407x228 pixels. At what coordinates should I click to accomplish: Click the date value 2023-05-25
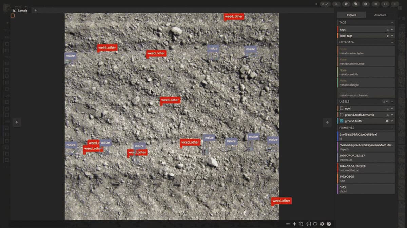point(346,176)
